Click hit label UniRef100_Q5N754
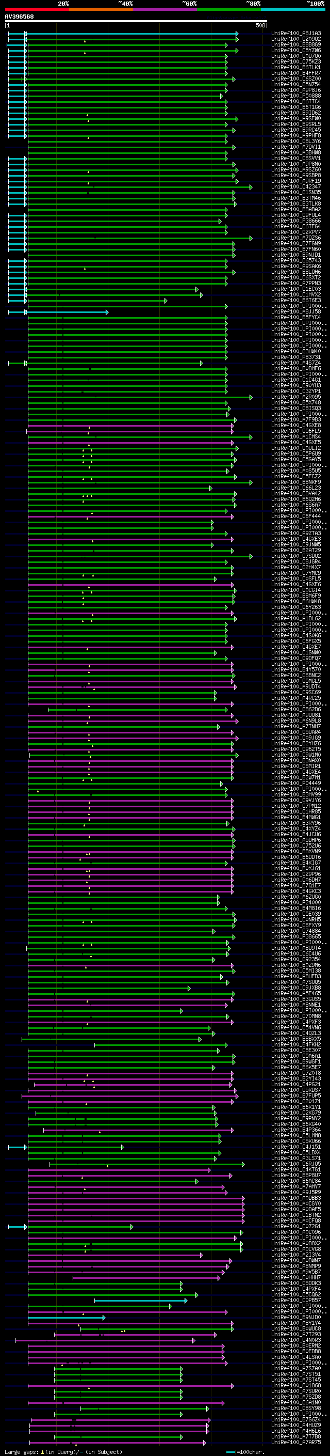This screenshot has height=1456, width=330. point(296,84)
